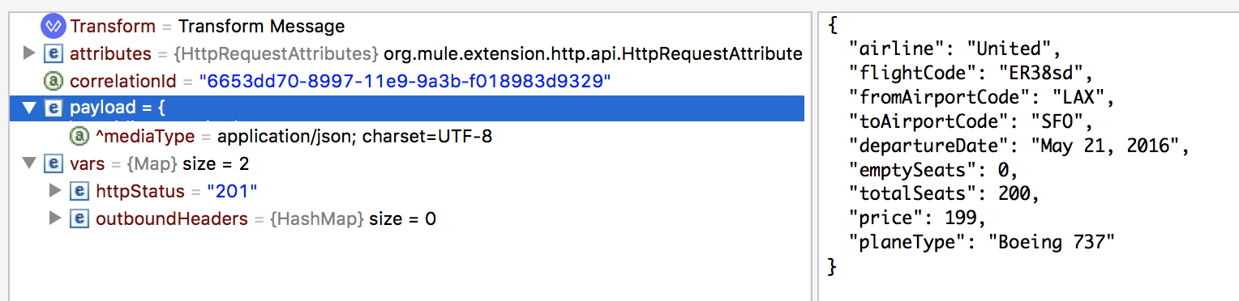Select the httpStatus "201" value
Screen dimensions: 1239x301
[x=232, y=192]
